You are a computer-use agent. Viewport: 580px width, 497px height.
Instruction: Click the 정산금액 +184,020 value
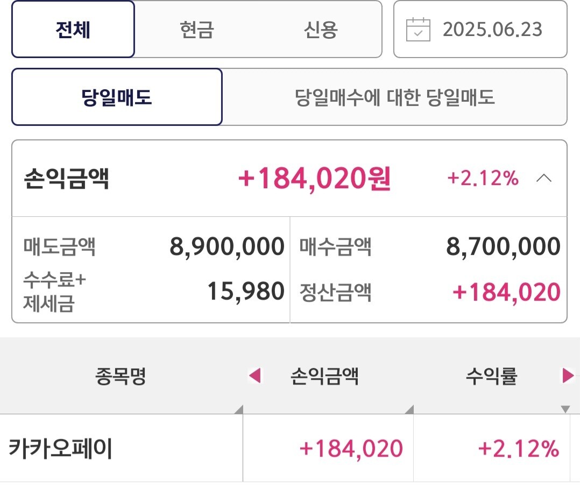click(506, 292)
